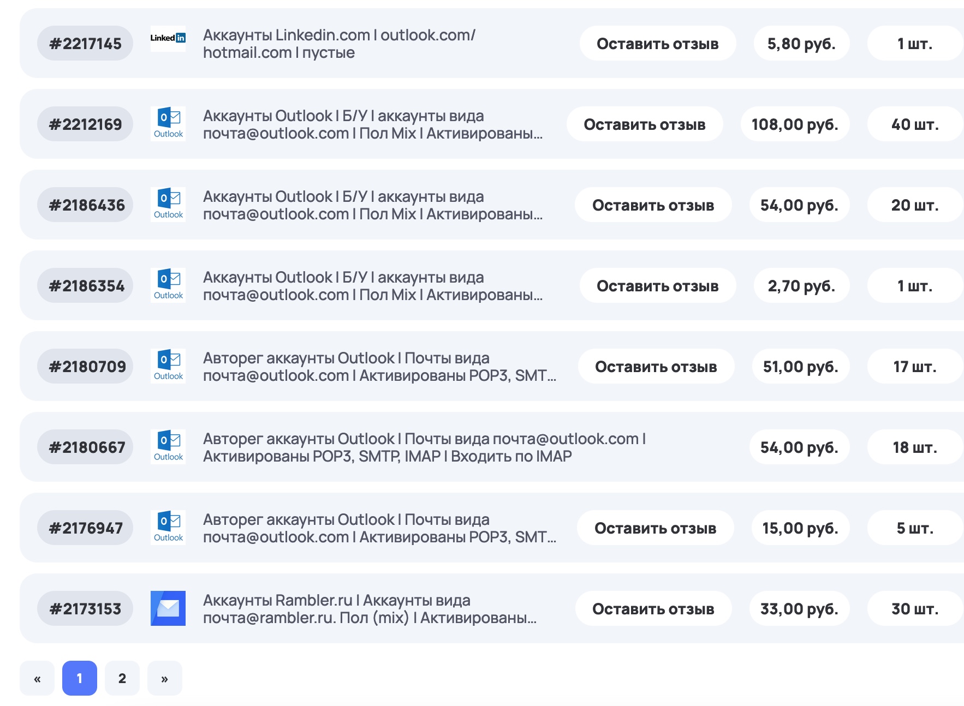Click the price 51,00 руб.
964x706 pixels.
coord(800,366)
